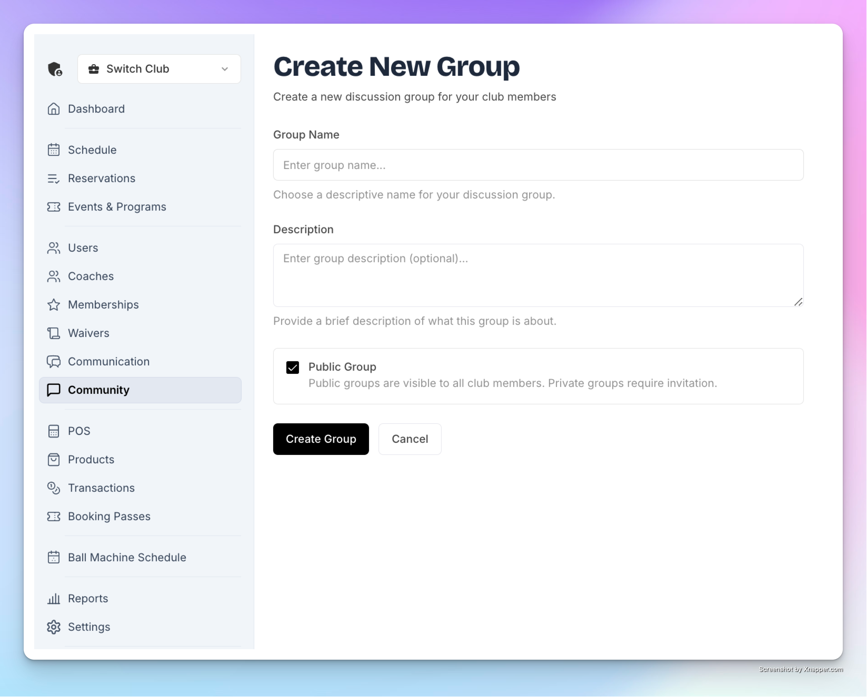Select the Waivers label in sidebar
The height and width of the screenshot is (697, 867).
(x=88, y=333)
